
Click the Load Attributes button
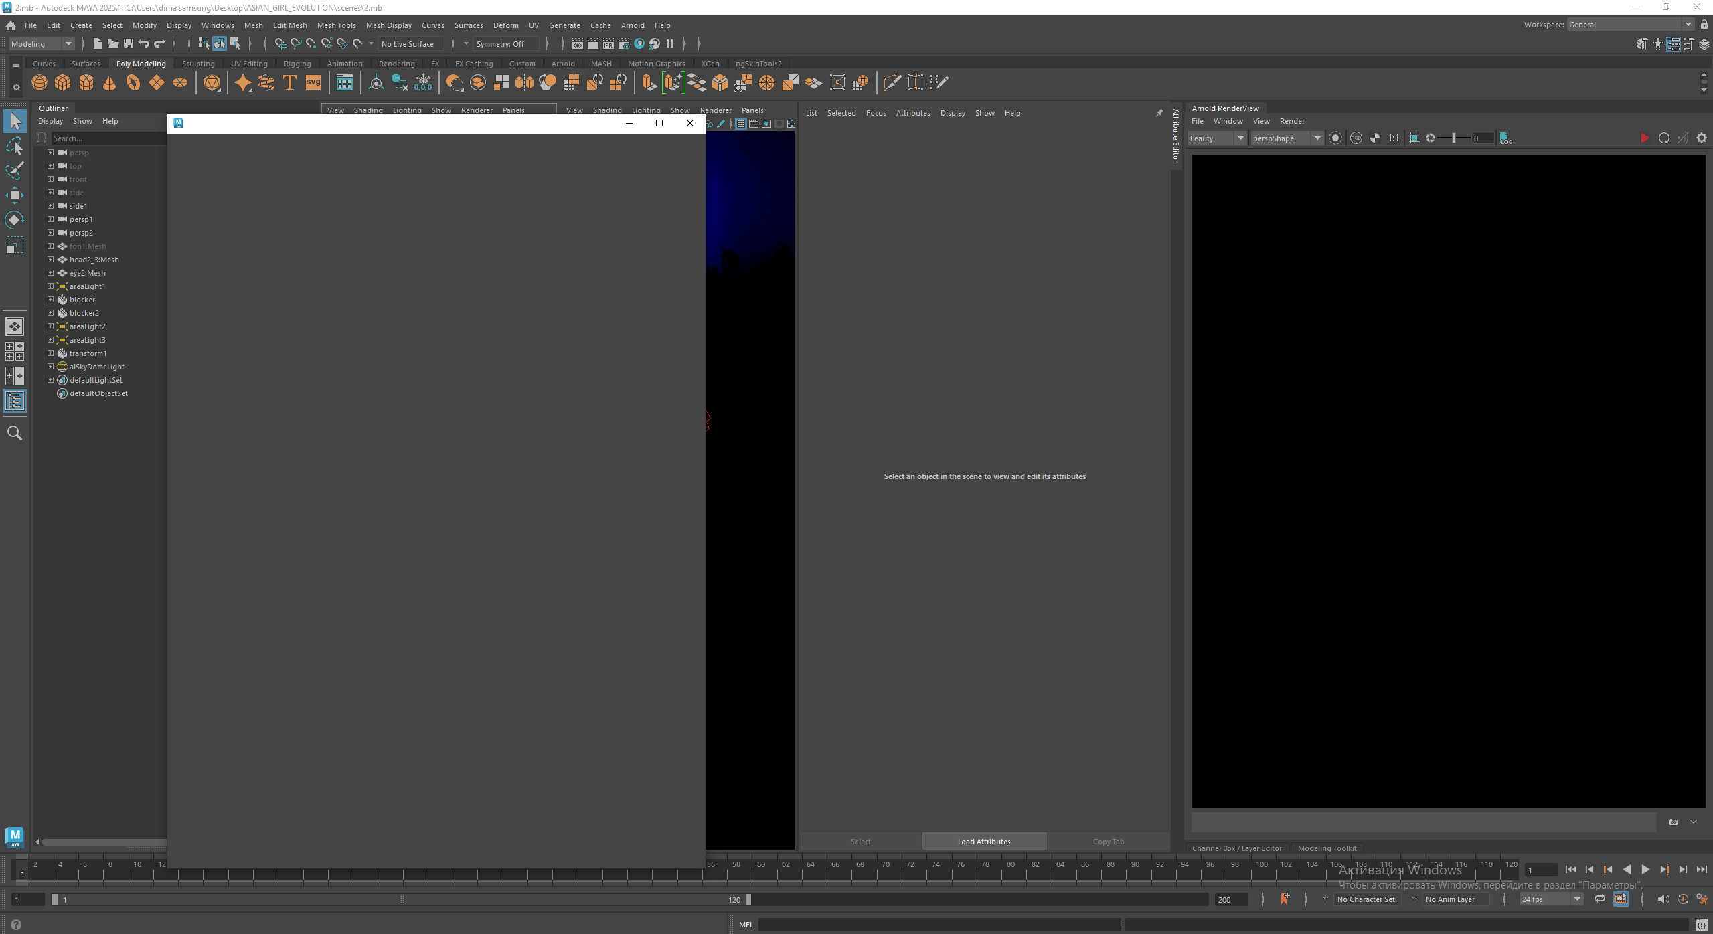pyautogui.click(x=983, y=842)
